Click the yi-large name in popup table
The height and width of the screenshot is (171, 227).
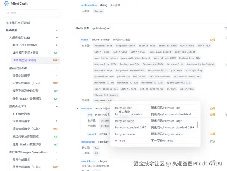click(x=120, y=141)
